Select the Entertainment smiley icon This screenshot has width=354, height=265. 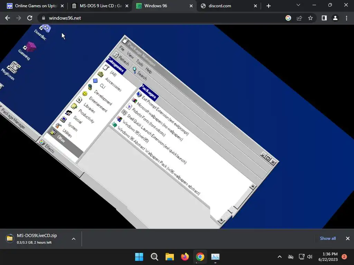pos(85,94)
